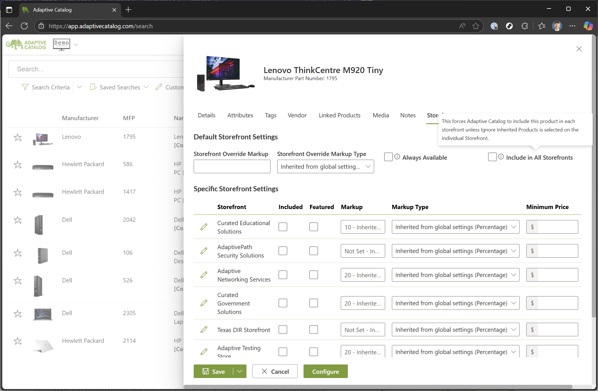Favorite the Lenovo 1795 row star
598x391 pixels.
click(18, 137)
